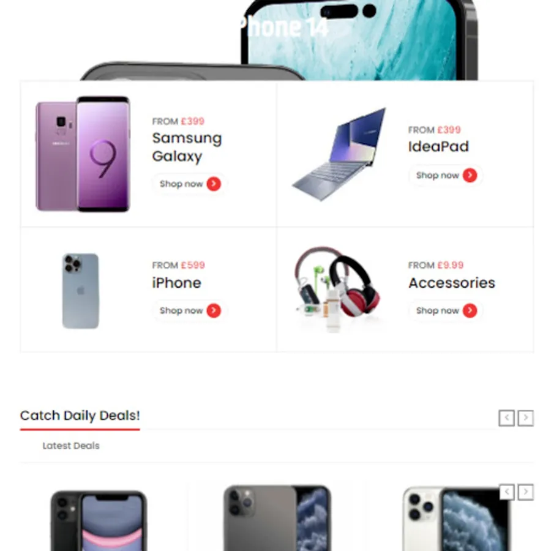
Task: Click red arrow icon on Accessories Shop now
Action: click(470, 310)
